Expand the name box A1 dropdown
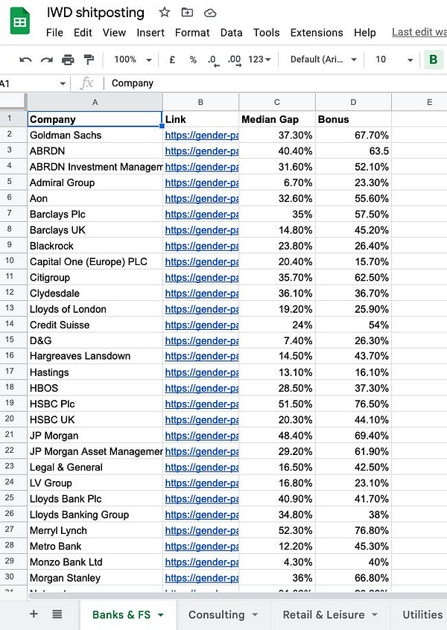The width and height of the screenshot is (447, 630). point(63,83)
